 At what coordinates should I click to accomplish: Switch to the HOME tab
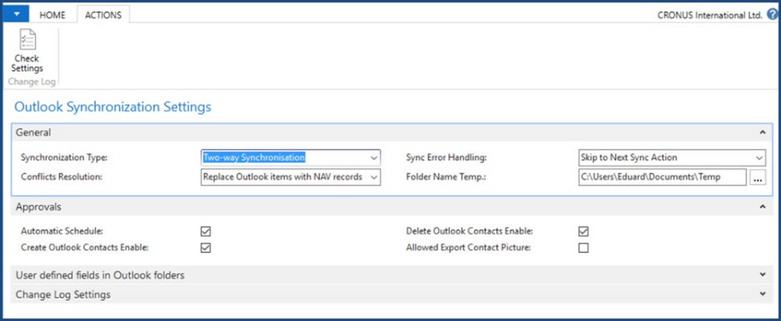tap(52, 15)
